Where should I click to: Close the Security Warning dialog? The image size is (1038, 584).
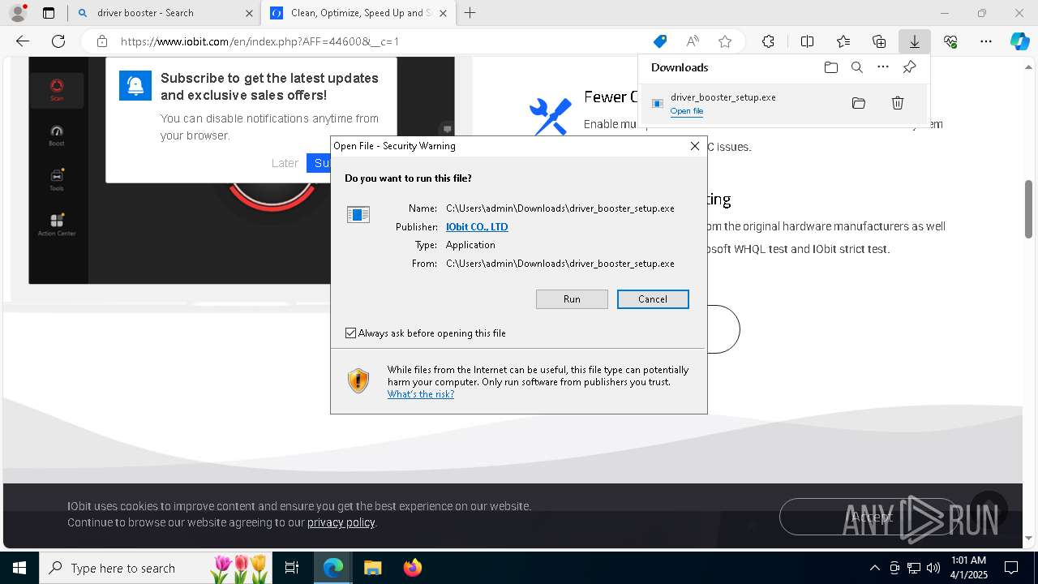pyautogui.click(x=694, y=146)
